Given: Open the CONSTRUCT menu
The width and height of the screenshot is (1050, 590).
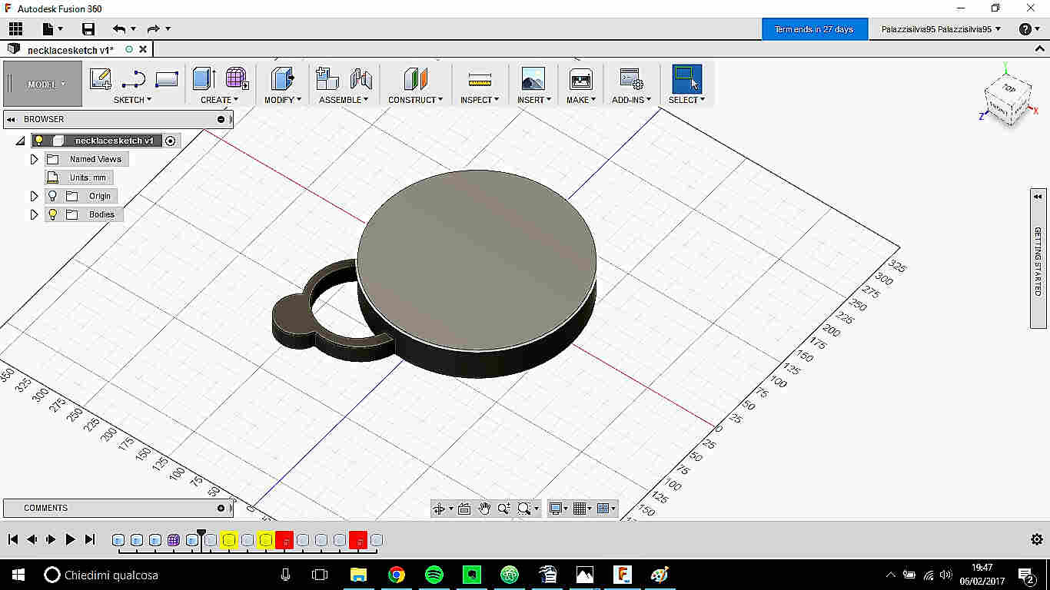Looking at the screenshot, I should click(x=416, y=100).
